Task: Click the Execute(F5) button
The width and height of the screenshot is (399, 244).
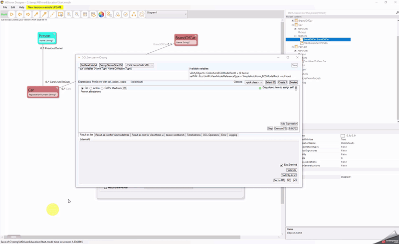Action: coord(280,128)
